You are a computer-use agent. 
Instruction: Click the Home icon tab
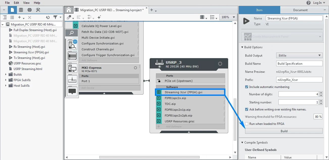click(69, 10)
